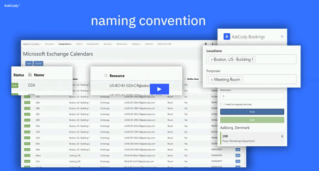Click the 28C row name cell

coord(38,114)
